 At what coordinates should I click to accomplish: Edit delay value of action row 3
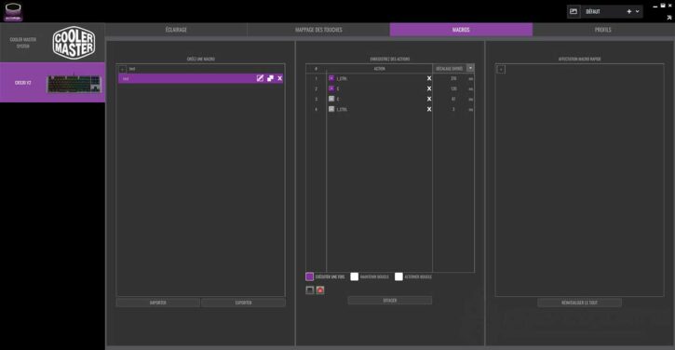(x=453, y=99)
